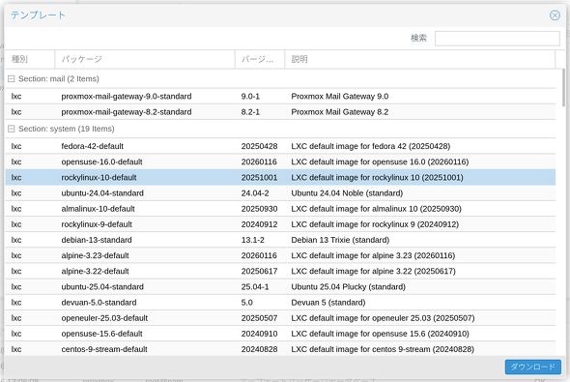Select rockylinux-10-default template row
Screen dimensions: 570x382
pyautogui.click(x=280, y=178)
